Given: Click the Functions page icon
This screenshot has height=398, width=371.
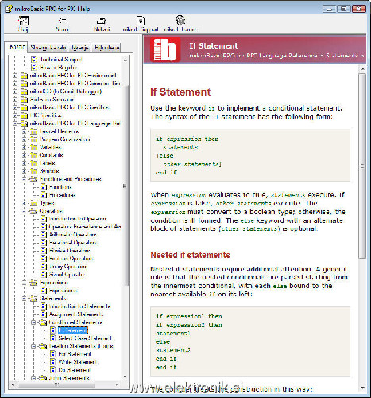Looking at the screenshot, I should pos(44,187).
